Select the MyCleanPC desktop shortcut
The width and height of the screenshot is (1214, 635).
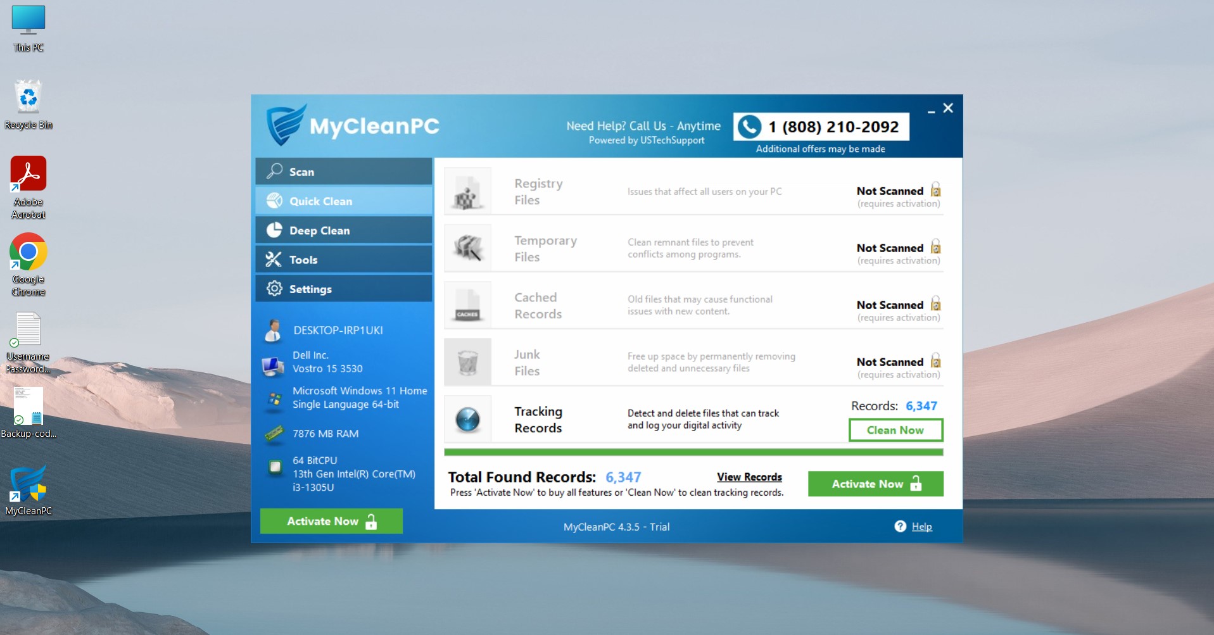click(x=28, y=490)
